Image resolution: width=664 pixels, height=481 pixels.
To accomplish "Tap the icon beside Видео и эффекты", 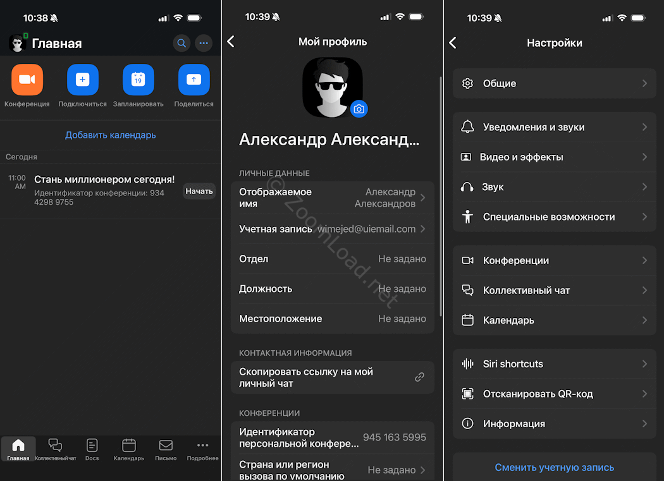I will [466, 157].
